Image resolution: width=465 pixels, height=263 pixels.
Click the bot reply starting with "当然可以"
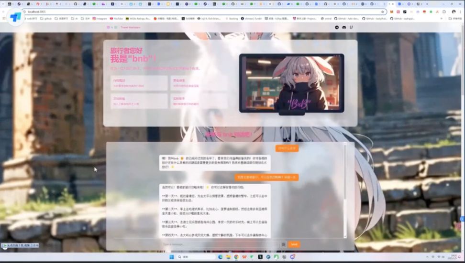point(215,211)
